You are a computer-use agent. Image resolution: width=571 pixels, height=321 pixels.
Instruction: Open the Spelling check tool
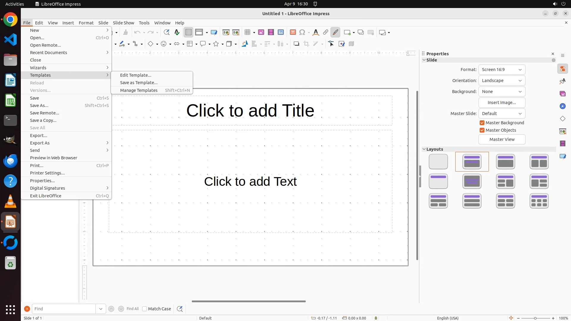coord(177,32)
